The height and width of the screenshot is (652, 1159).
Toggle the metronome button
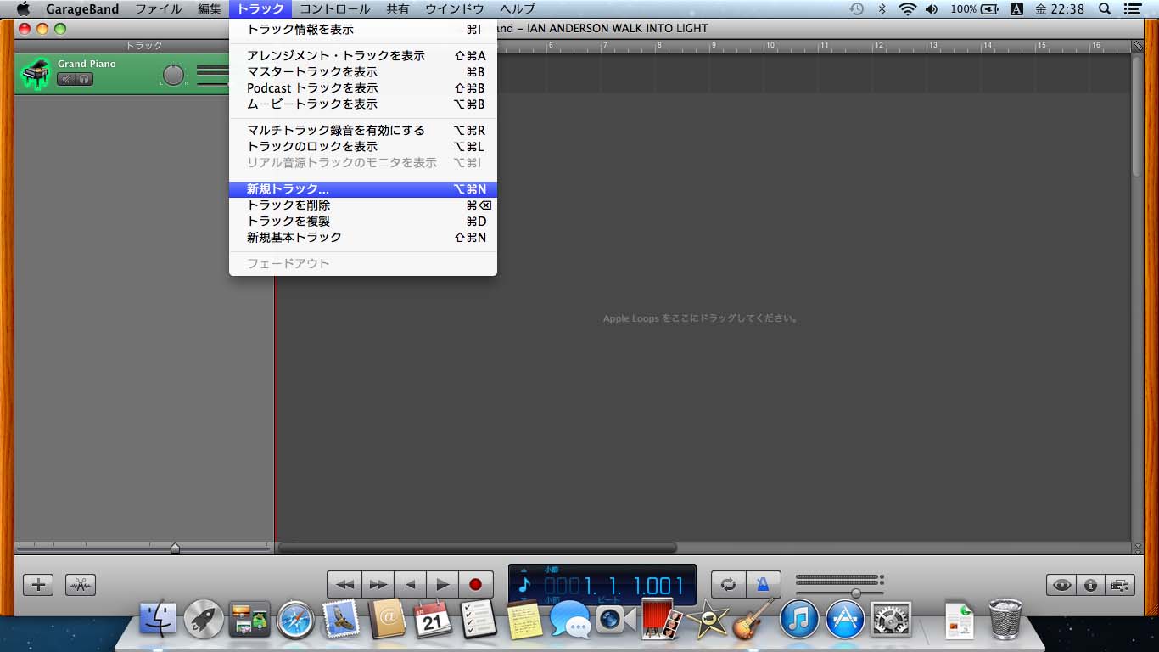(x=763, y=584)
